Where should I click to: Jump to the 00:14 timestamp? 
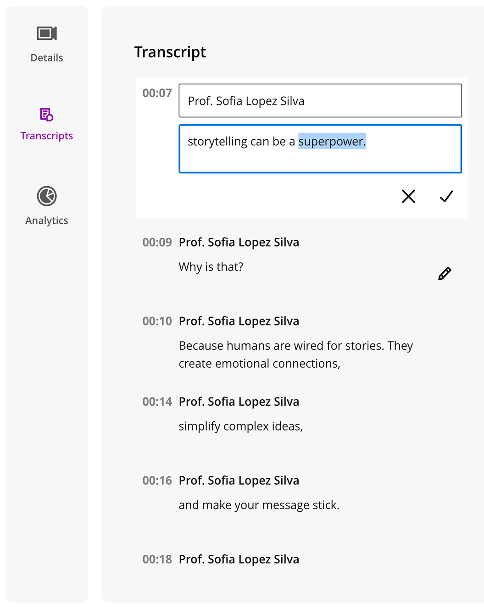(157, 402)
